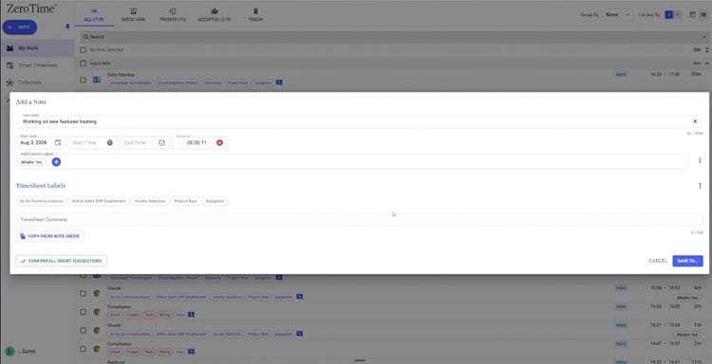Screen dimensions: 712x364
Task: Switch to the Trash tab
Action: click(255, 15)
